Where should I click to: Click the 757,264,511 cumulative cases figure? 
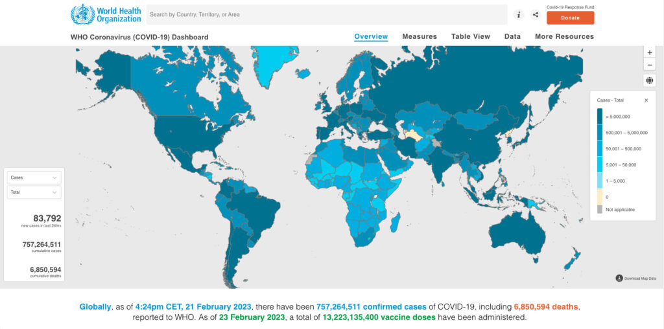[41, 244]
